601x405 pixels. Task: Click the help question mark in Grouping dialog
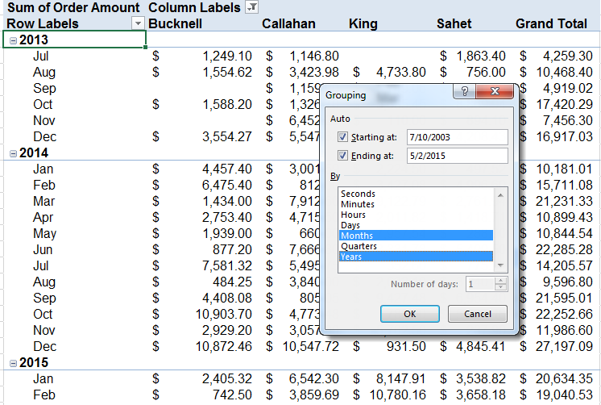(x=465, y=94)
